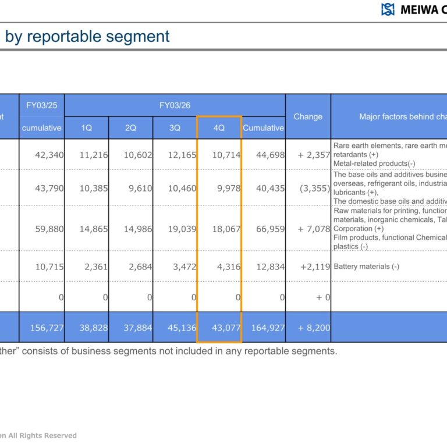This screenshot has height=447, width=447.
Task: Click the 4Q column header
Action: (219, 127)
